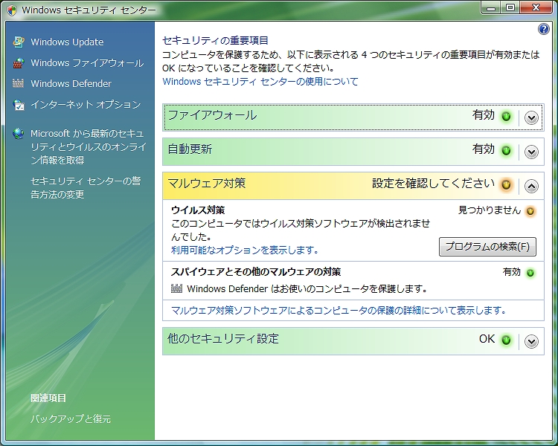558x446 pixels.
Task: Click the blue help question mark icon
Action: click(543, 30)
